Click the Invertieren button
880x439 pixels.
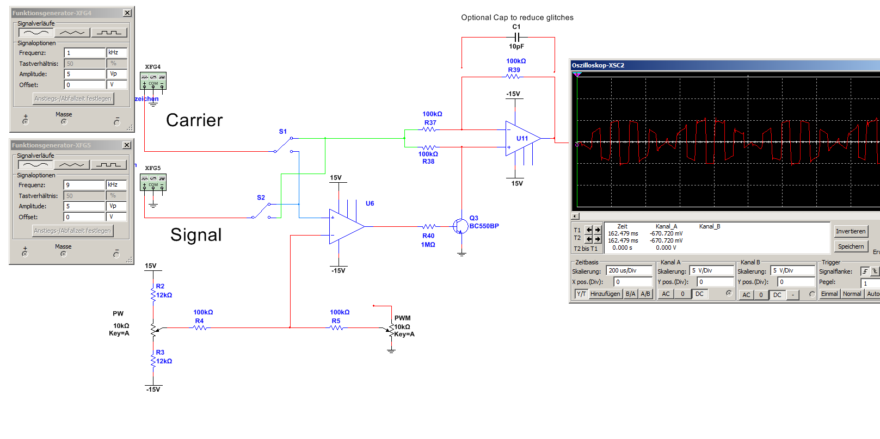850,231
